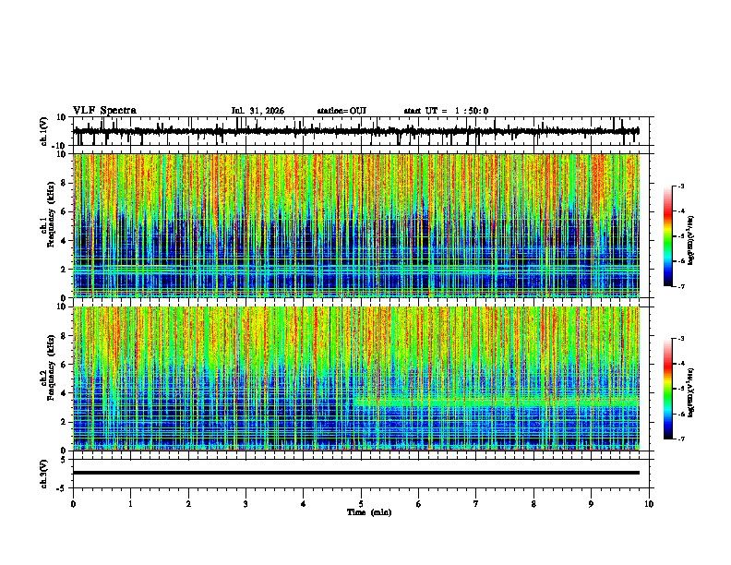This screenshot has height=565, width=731.
Task: Click the time axis tick label "3"
Action: pyautogui.click(x=246, y=504)
